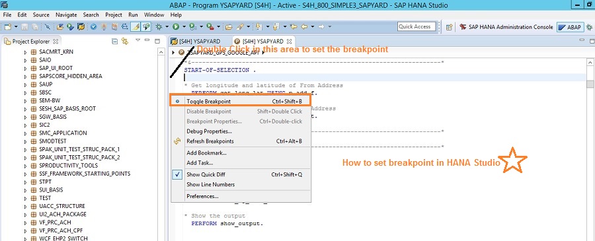Select the SSF_FRAMEWORK_STARTING_POINTS tree item
This screenshot has height=241, width=595.
(85, 174)
